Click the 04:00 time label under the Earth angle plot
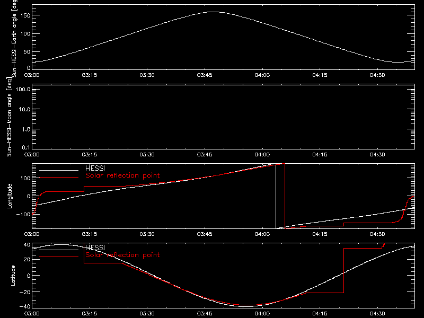The image size is (424, 318). (262, 75)
